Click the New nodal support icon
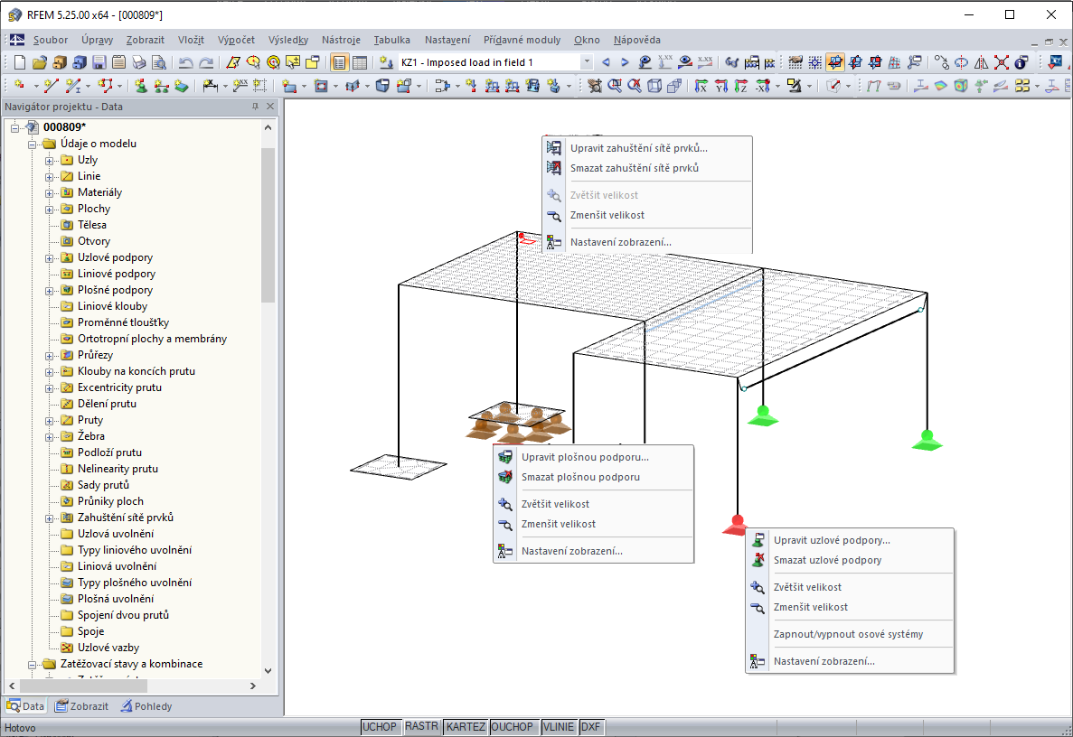Viewport: 1073px width, 737px height. click(141, 86)
